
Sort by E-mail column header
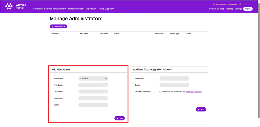116,34
